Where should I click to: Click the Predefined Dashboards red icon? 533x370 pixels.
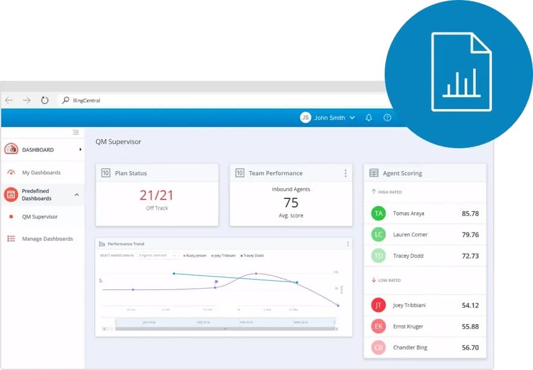pos(10,194)
